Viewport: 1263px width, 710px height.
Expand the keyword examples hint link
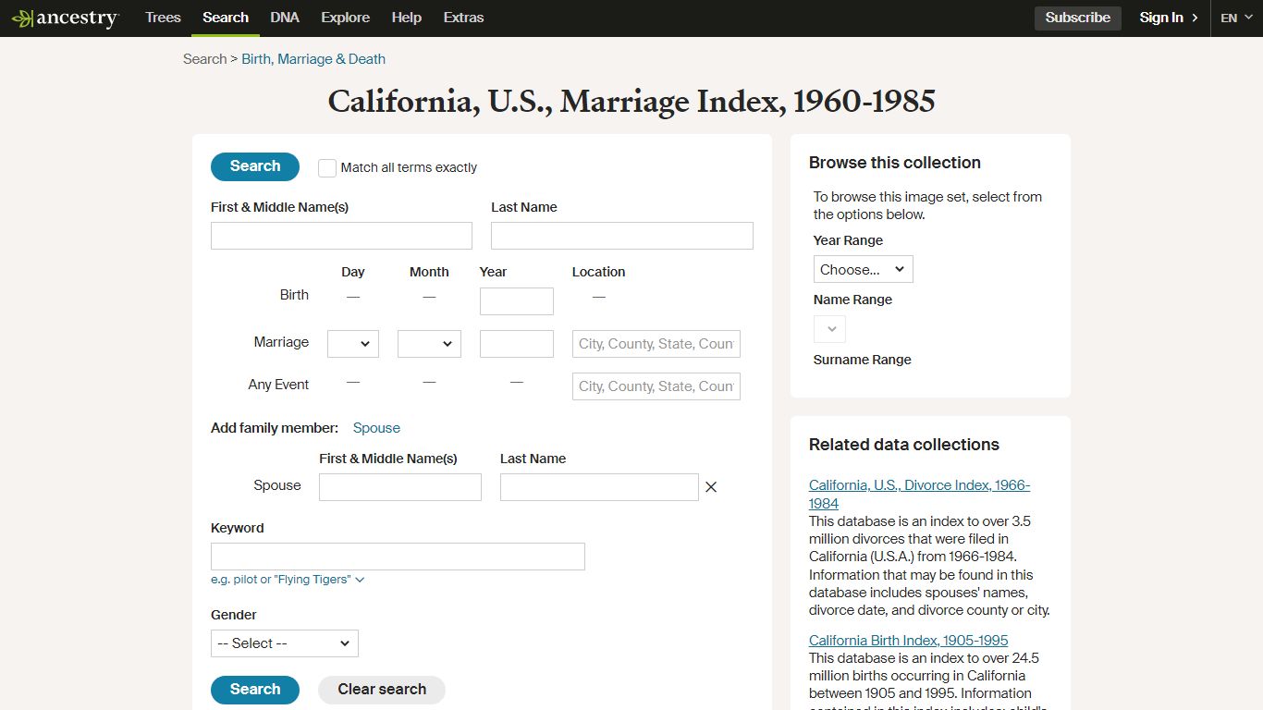click(x=288, y=580)
